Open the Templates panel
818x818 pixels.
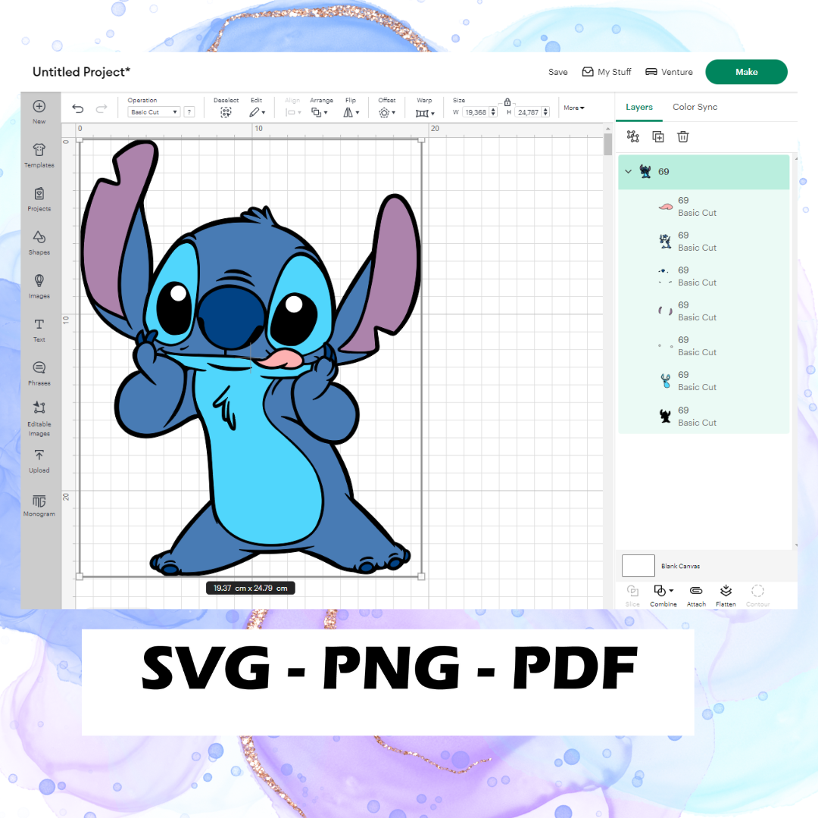coord(39,155)
